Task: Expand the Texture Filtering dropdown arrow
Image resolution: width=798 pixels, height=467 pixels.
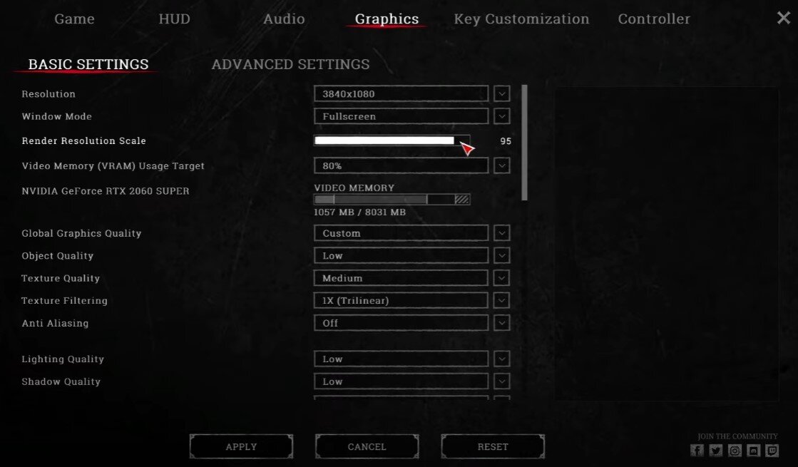Action: click(x=502, y=300)
